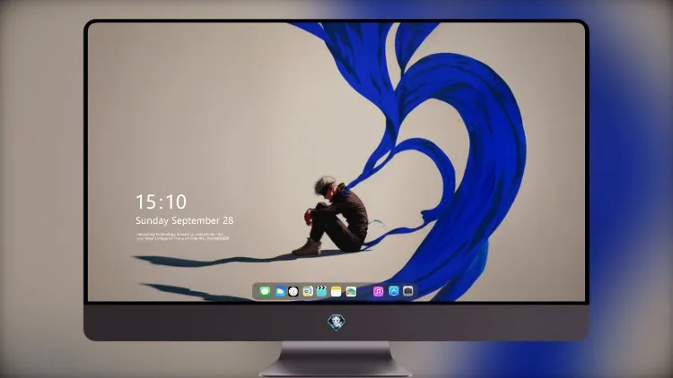
Task: Launch the yellow Notes app
Action: tap(336, 291)
